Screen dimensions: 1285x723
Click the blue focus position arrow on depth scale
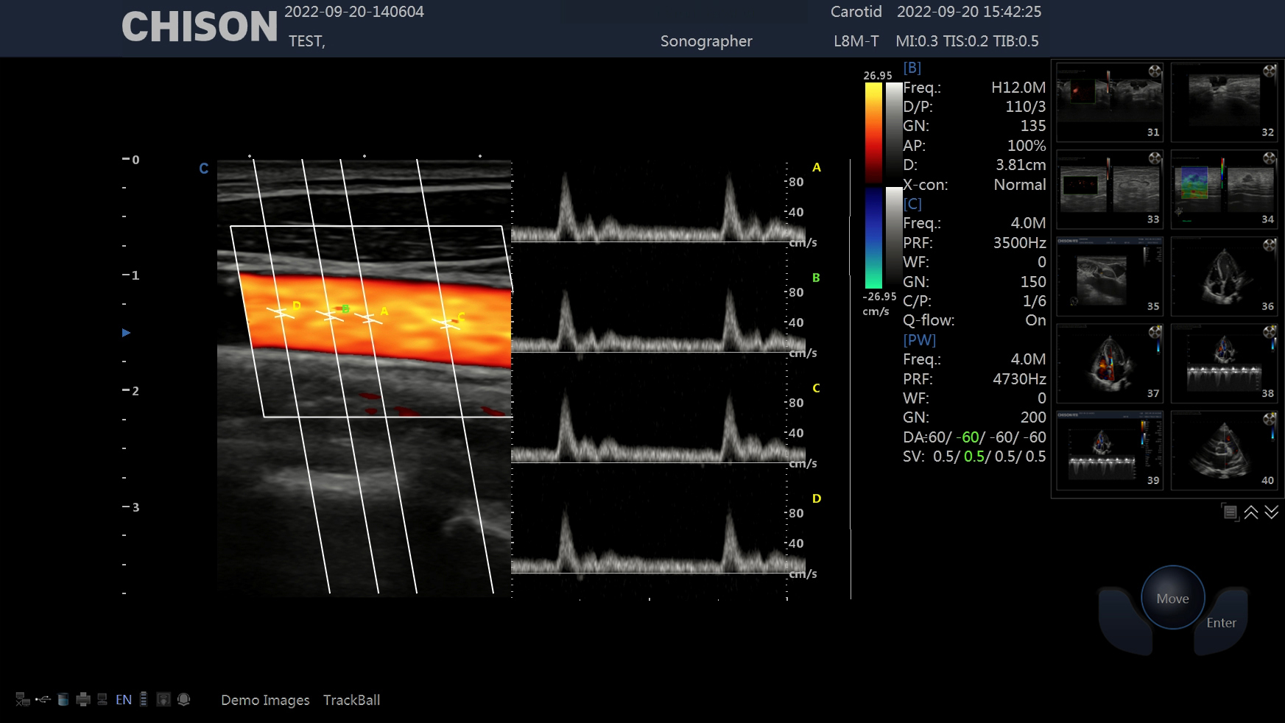click(x=126, y=333)
